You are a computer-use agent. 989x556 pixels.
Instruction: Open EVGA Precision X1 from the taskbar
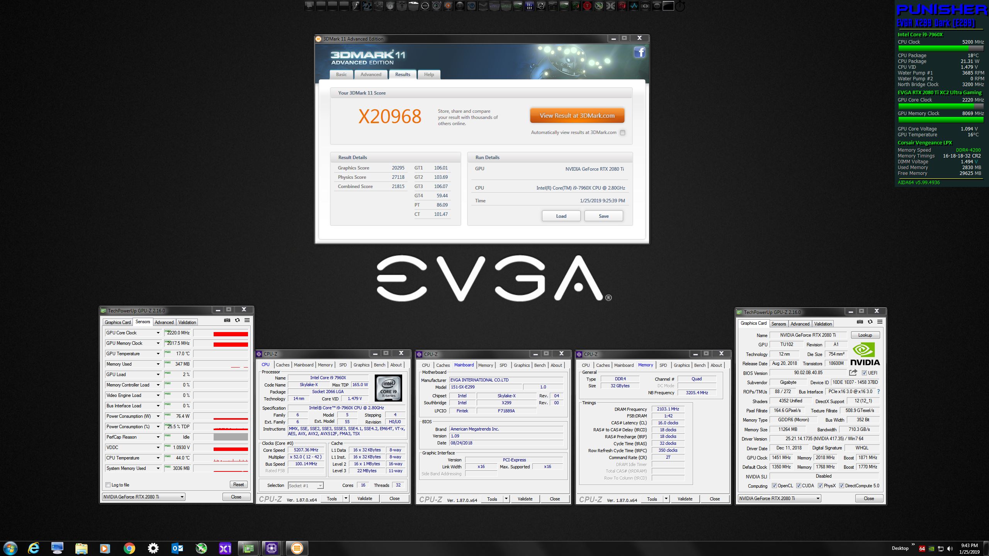(225, 548)
